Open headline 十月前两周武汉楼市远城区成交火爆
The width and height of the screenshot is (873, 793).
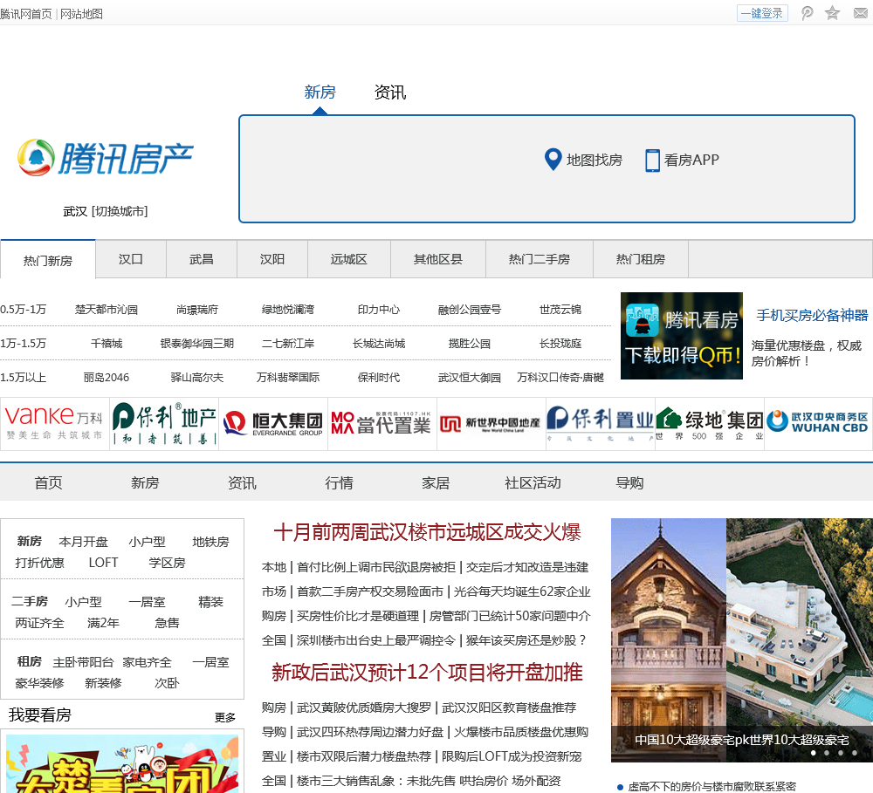point(427,532)
